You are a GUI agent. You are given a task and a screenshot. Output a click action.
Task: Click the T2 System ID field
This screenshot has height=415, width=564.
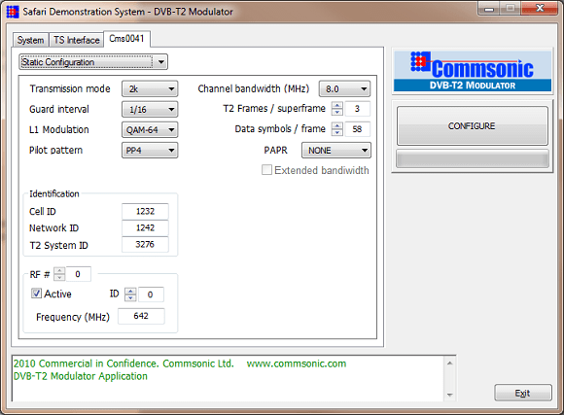pyautogui.click(x=145, y=244)
